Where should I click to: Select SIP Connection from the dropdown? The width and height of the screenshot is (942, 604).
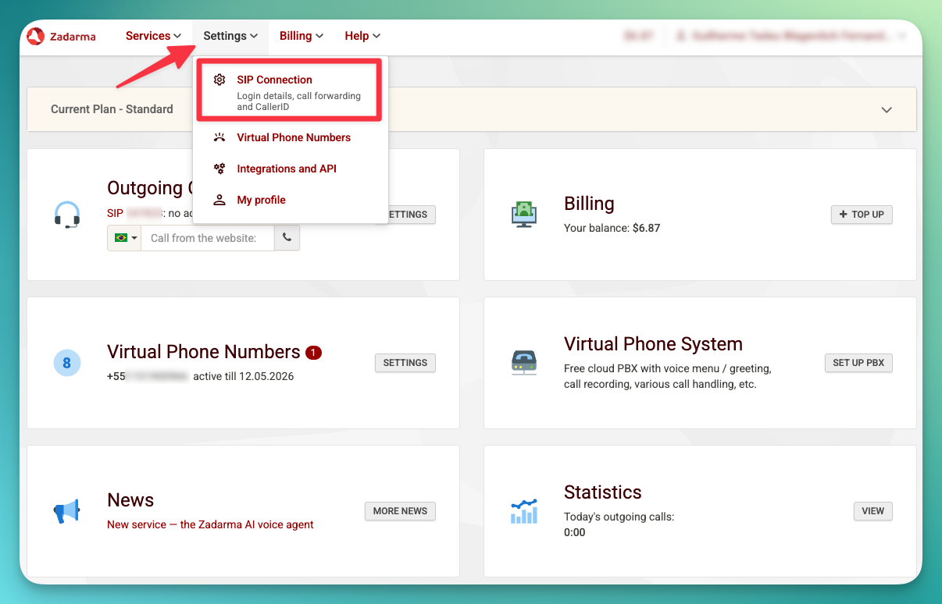[x=289, y=91]
